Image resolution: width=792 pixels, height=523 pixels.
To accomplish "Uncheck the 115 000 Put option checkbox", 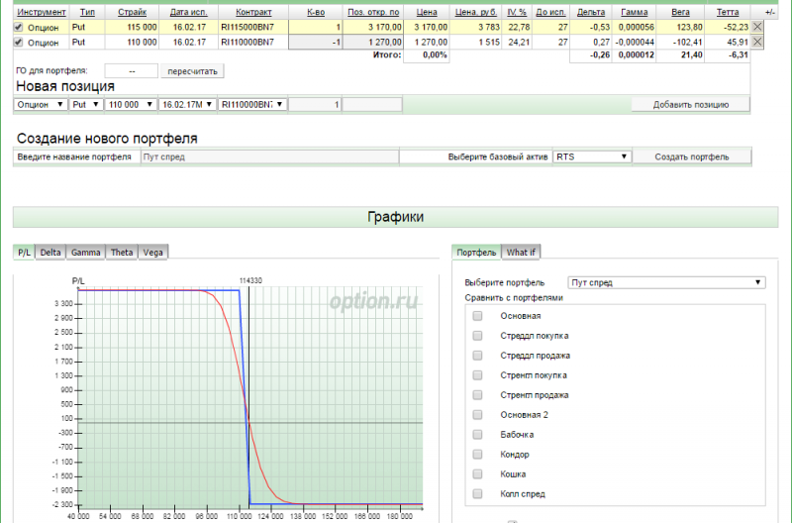I will 19,28.
